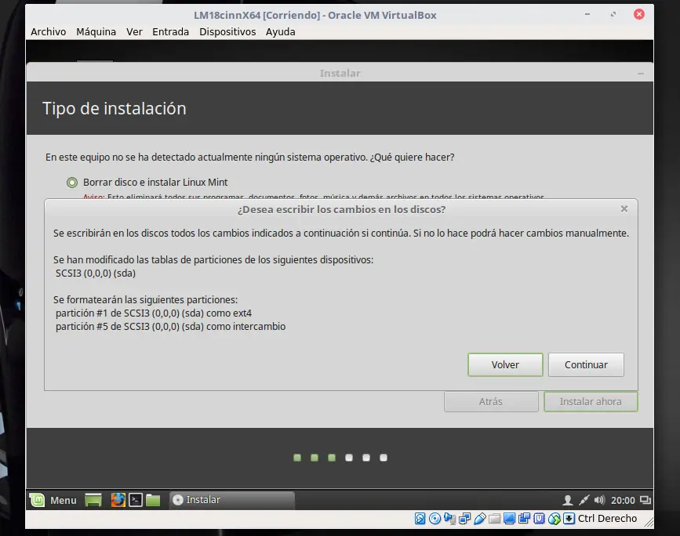Click the partición #1 ext4 line
Screen dimensions: 680x536
click(x=154, y=313)
